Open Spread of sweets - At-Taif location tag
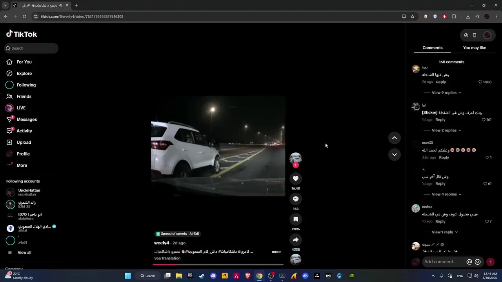502x282 pixels. click(x=178, y=234)
